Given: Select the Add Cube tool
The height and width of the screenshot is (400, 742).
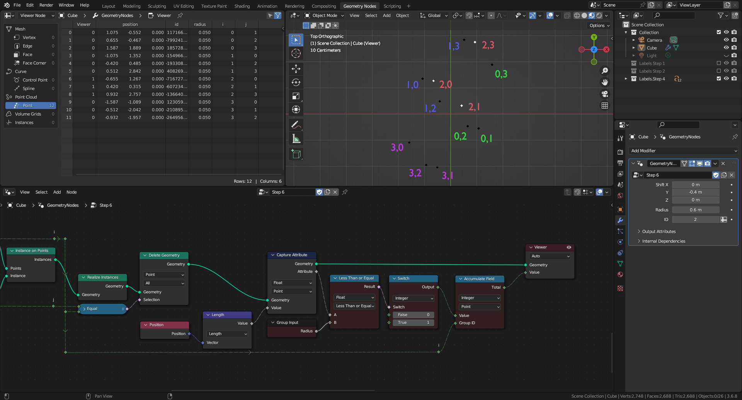Looking at the screenshot, I should click(296, 154).
